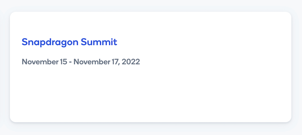
Task: Open the Snapdragon Summit link
Action: [69, 42]
